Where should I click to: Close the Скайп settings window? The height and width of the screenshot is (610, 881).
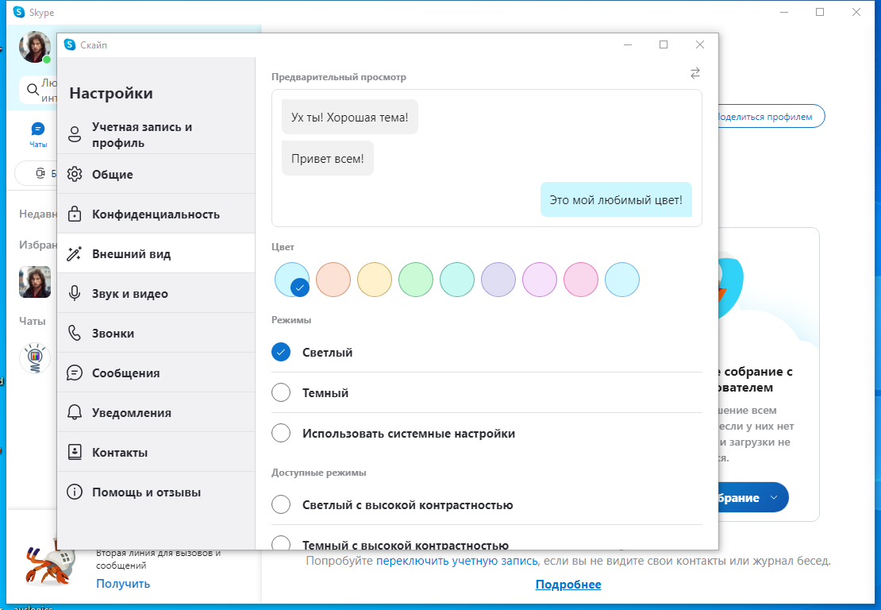point(699,44)
